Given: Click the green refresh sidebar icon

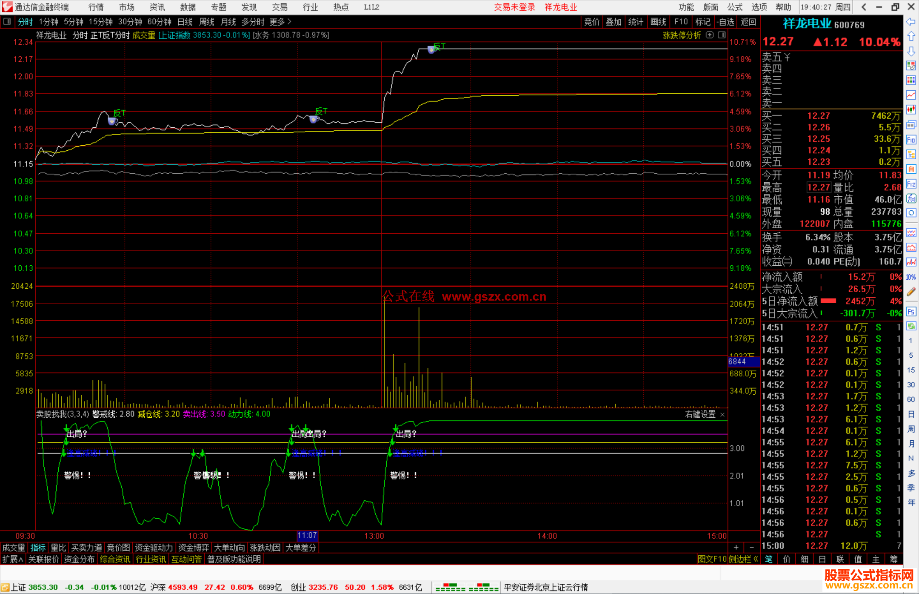Looking at the screenshot, I should (911, 326).
